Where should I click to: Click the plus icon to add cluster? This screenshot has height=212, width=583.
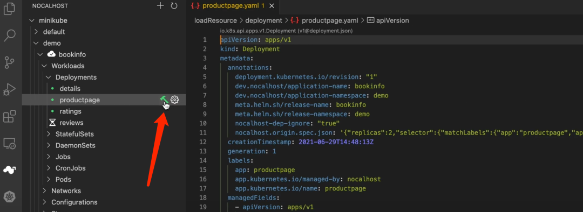160,5
